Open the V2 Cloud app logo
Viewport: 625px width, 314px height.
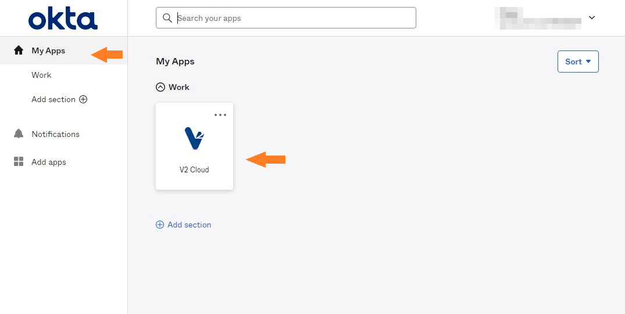[x=195, y=138]
